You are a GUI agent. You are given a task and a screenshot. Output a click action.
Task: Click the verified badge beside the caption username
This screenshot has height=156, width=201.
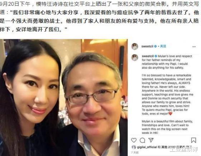(x=156, y=56)
